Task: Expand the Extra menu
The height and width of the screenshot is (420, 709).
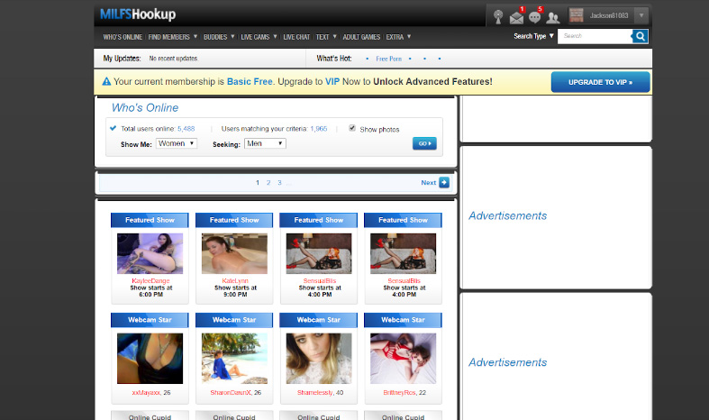Action: click(398, 37)
